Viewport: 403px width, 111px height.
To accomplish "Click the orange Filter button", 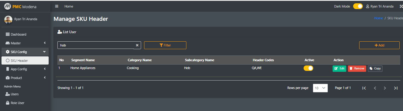I will (165, 45).
